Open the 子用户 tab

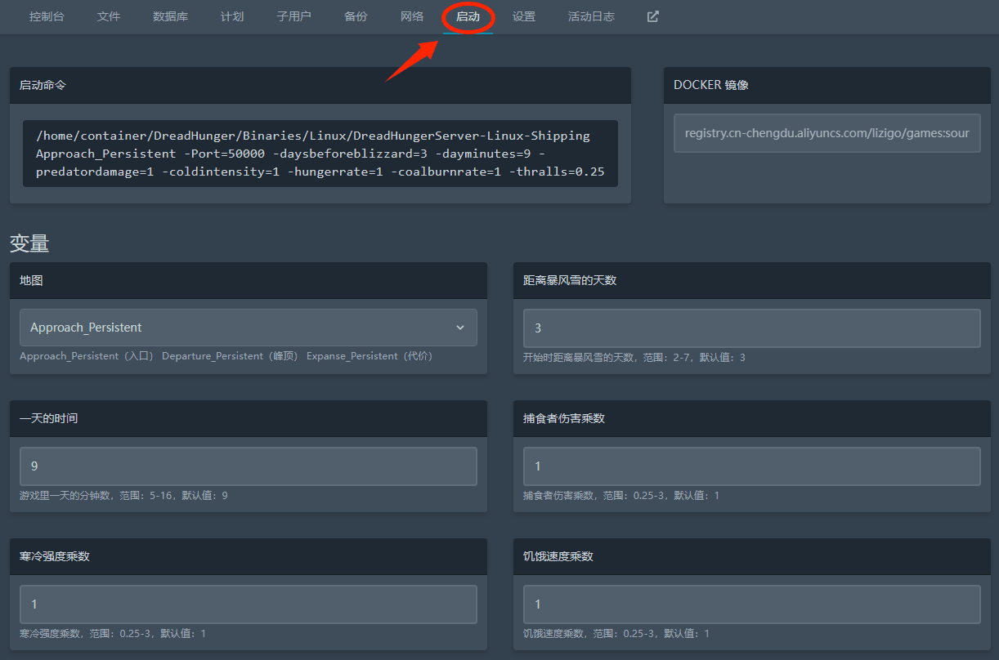(x=293, y=16)
